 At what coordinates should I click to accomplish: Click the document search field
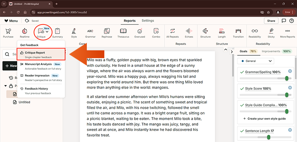(x=10, y=54)
